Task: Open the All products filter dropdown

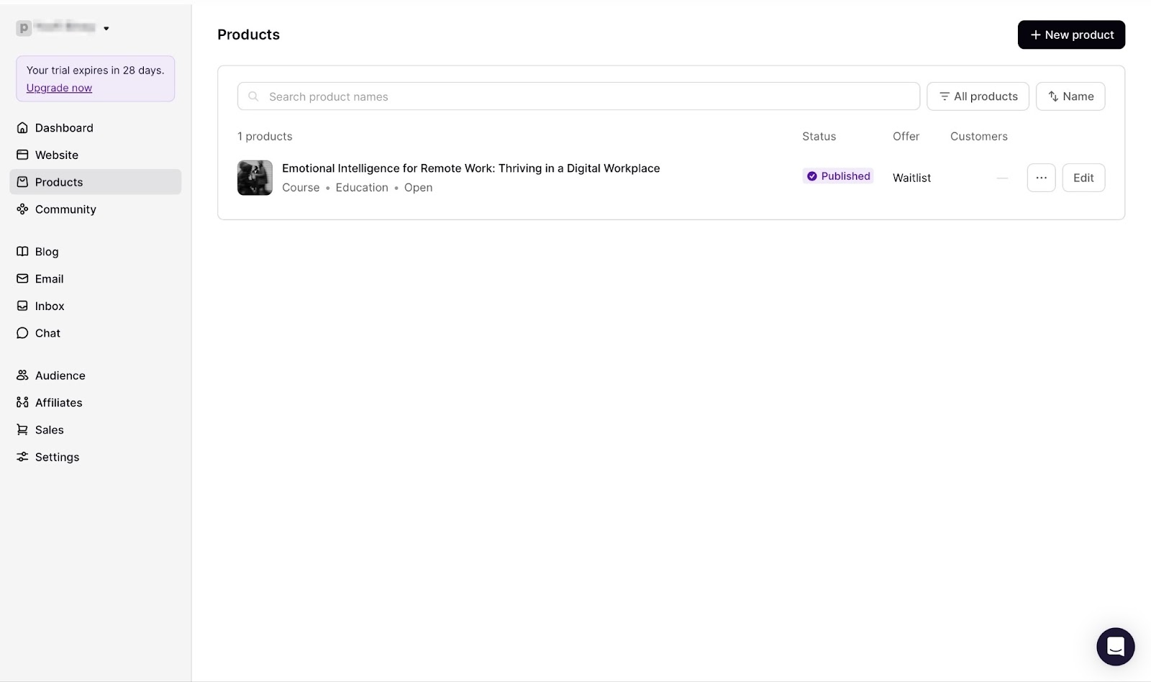Action: (x=978, y=96)
